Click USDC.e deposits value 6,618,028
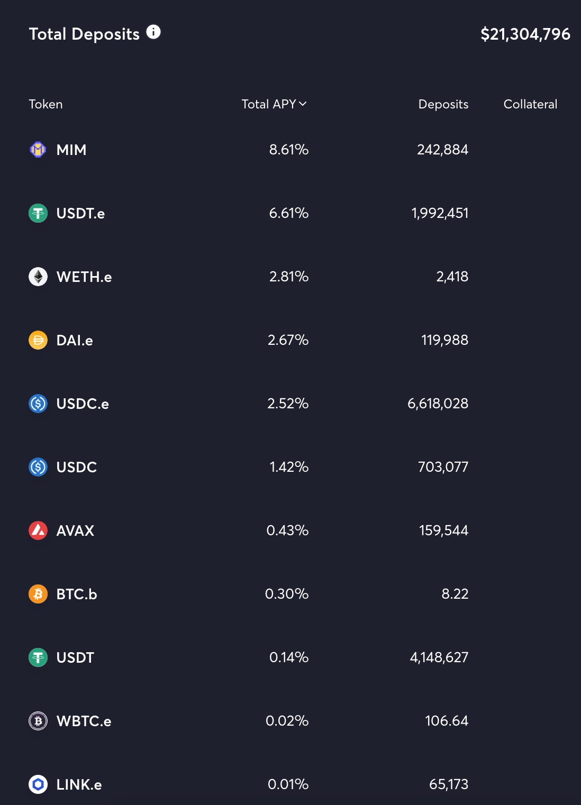Viewport: 581px width, 805px height. click(438, 404)
